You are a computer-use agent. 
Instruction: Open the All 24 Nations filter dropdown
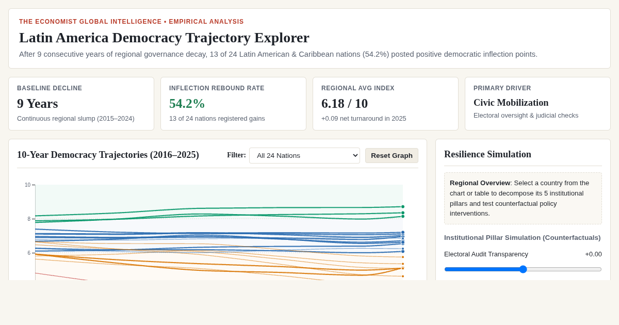(x=304, y=155)
